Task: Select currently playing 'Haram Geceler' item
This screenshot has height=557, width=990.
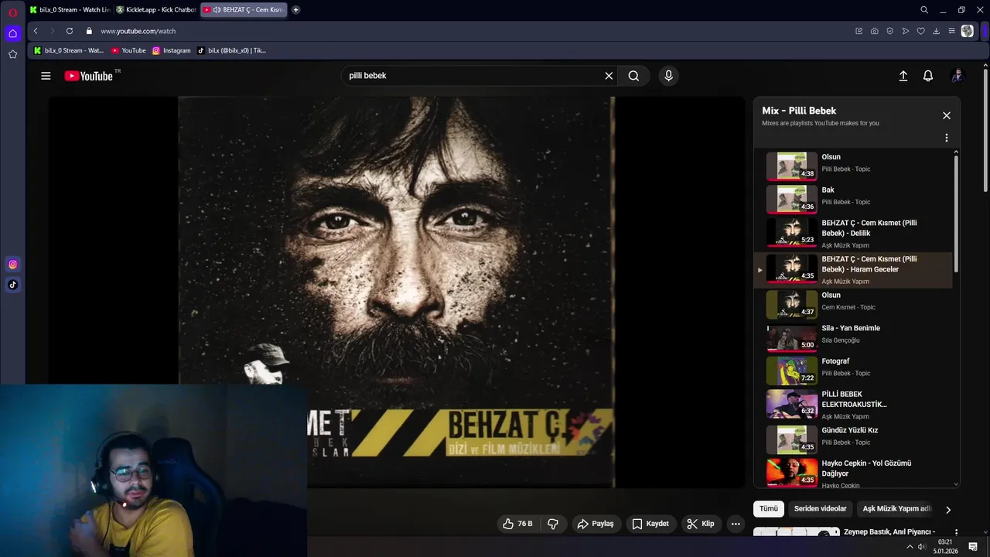Action: [854, 269]
